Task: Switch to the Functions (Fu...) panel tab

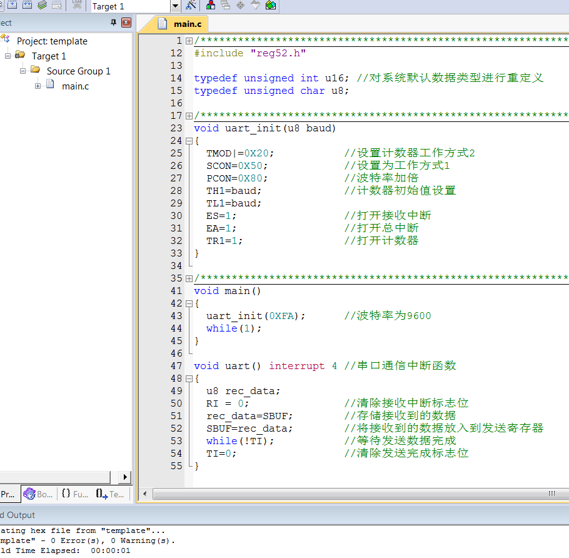Action: (x=75, y=494)
